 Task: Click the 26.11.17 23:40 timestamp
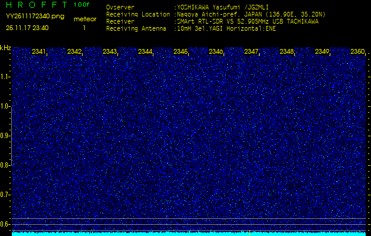point(27,28)
